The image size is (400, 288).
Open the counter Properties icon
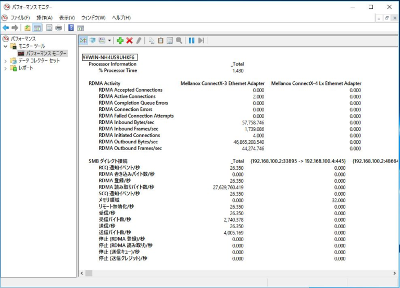170,40
